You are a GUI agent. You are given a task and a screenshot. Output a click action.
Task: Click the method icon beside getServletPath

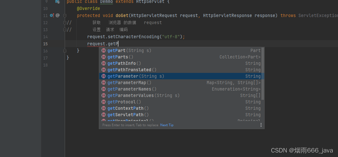pyautogui.click(x=104, y=115)
